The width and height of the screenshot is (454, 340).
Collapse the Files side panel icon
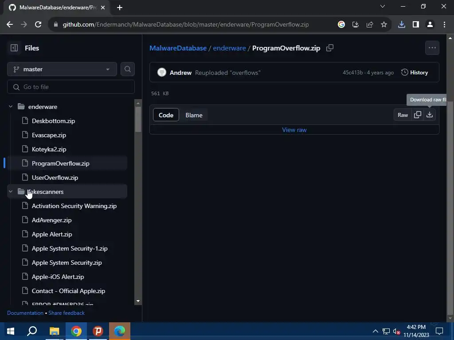pyautogui.click(x=14, y=48)
